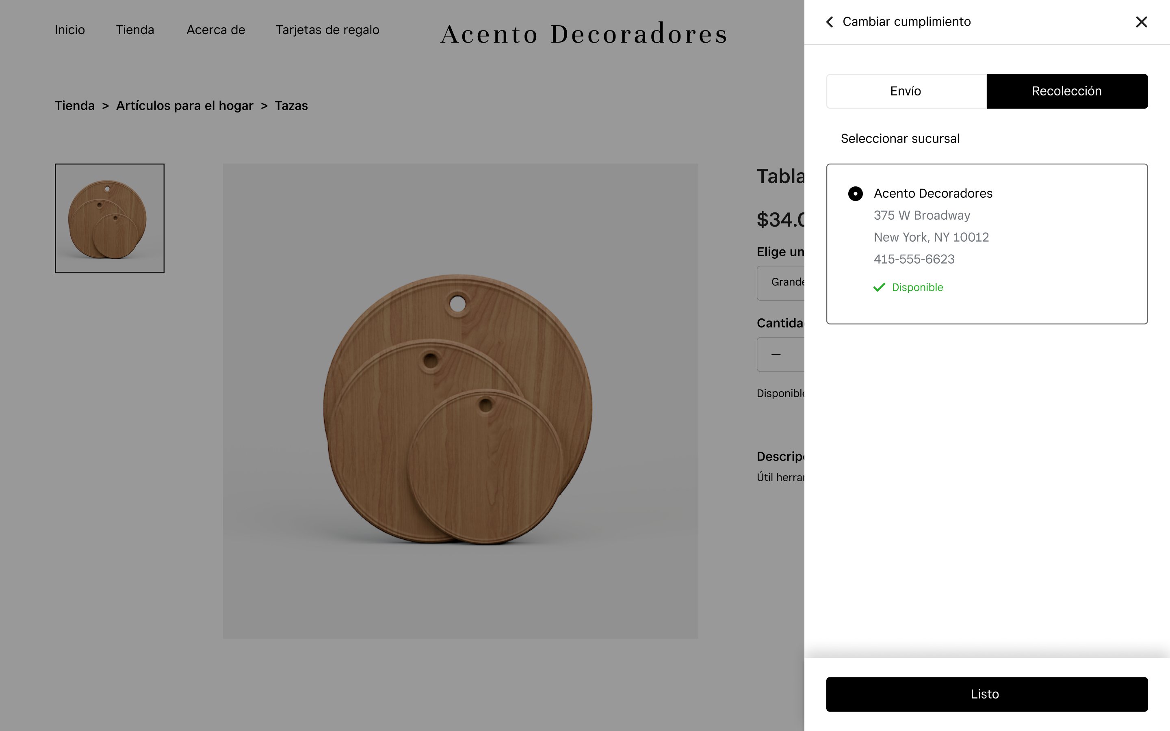The width and height of the screenshot is (1170, 731).
Task: Switch to the Envío tab
Action: 906,91
